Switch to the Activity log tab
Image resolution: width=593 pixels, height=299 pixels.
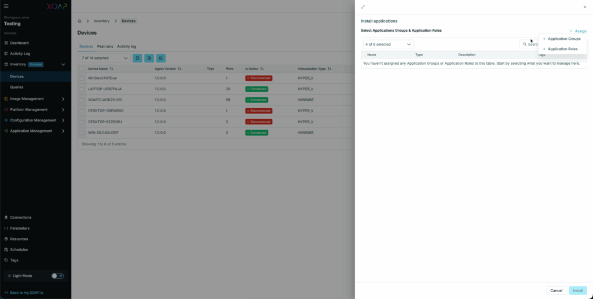coord(126,46)
